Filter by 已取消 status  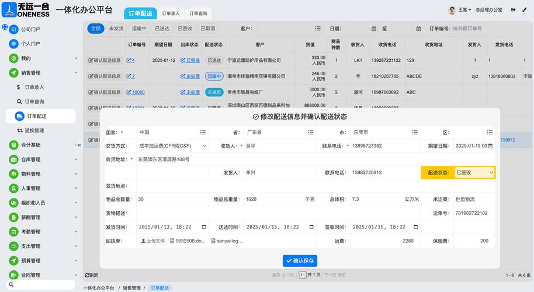[x=208, y=29]
